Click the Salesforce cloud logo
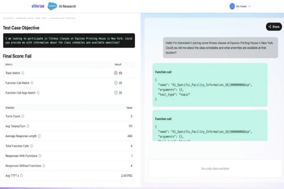Screen dimensions: 284x189 53,7
